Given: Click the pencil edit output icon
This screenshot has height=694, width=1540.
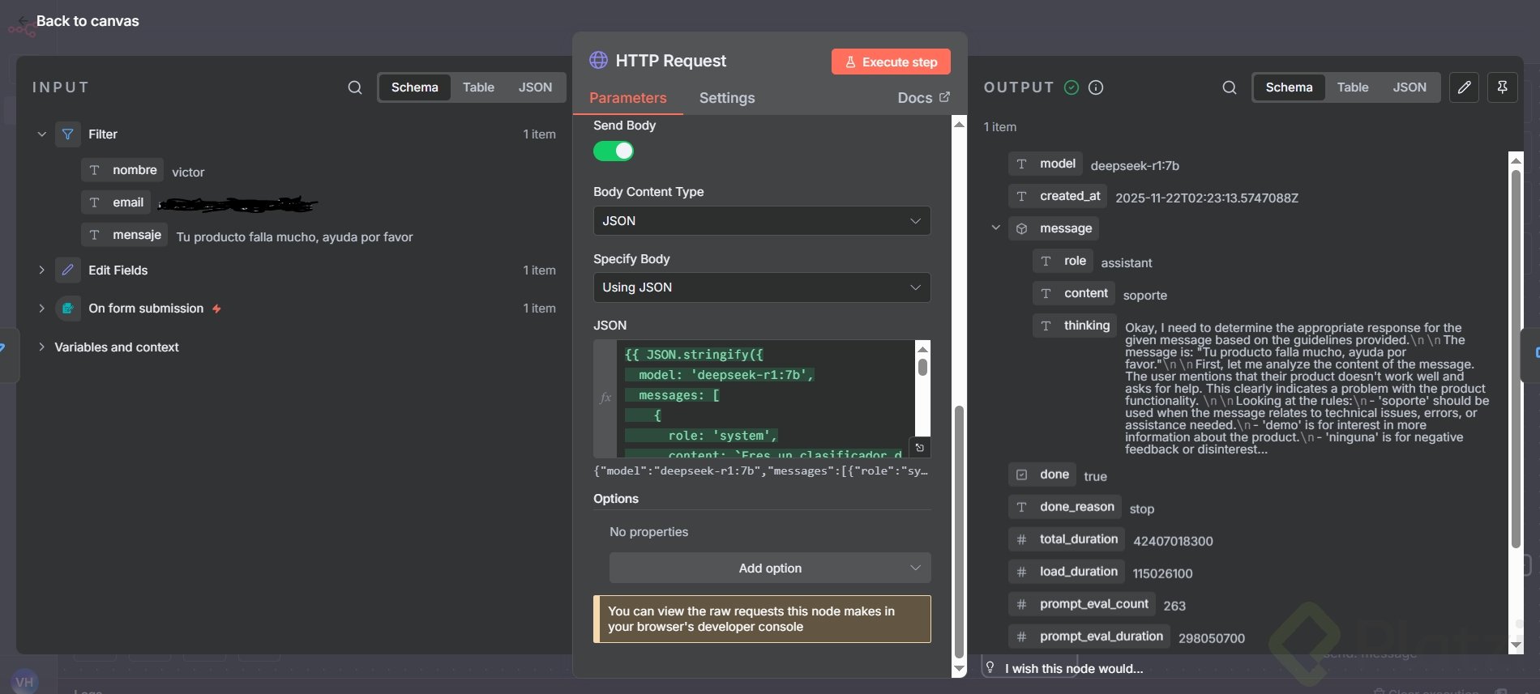Looking at the screenshot, I should (x=1464, y=87).
